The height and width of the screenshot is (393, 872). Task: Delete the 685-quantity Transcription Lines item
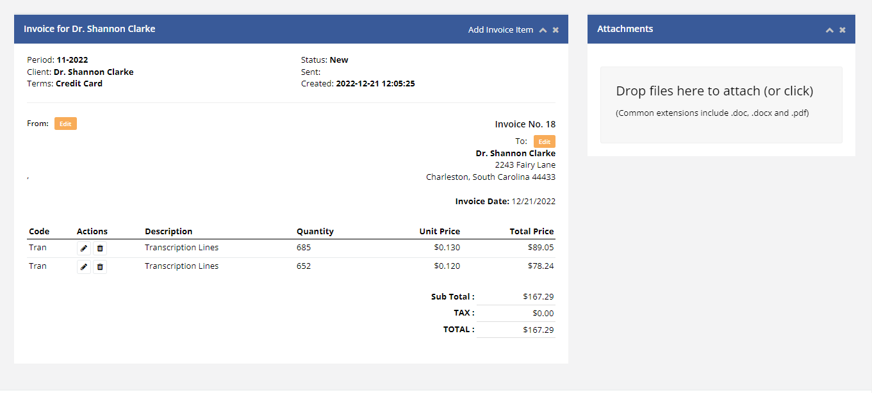pos(100,248)
